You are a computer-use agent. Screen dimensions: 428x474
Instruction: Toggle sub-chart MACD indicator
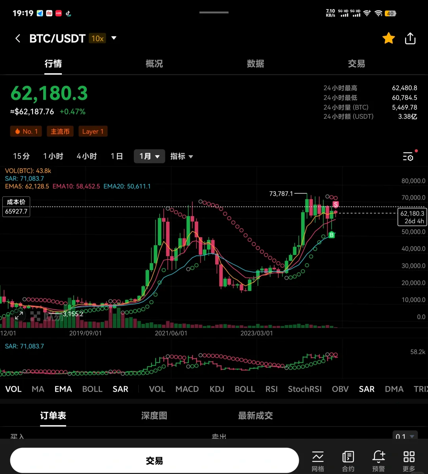coord(187,389)
